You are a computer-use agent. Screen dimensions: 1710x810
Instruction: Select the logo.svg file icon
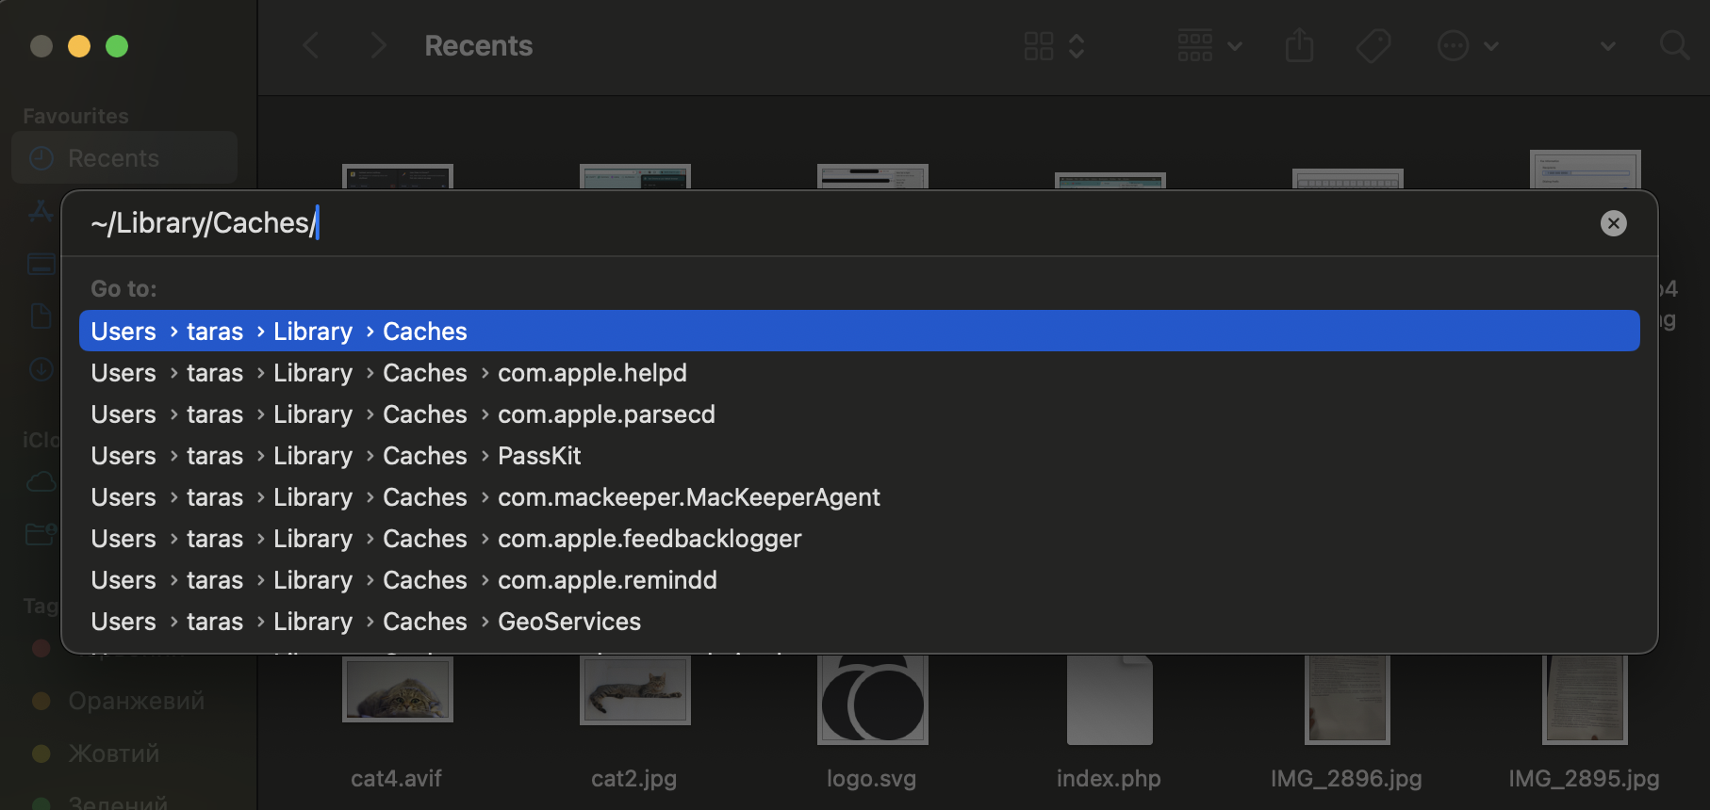tap(872, 700)
